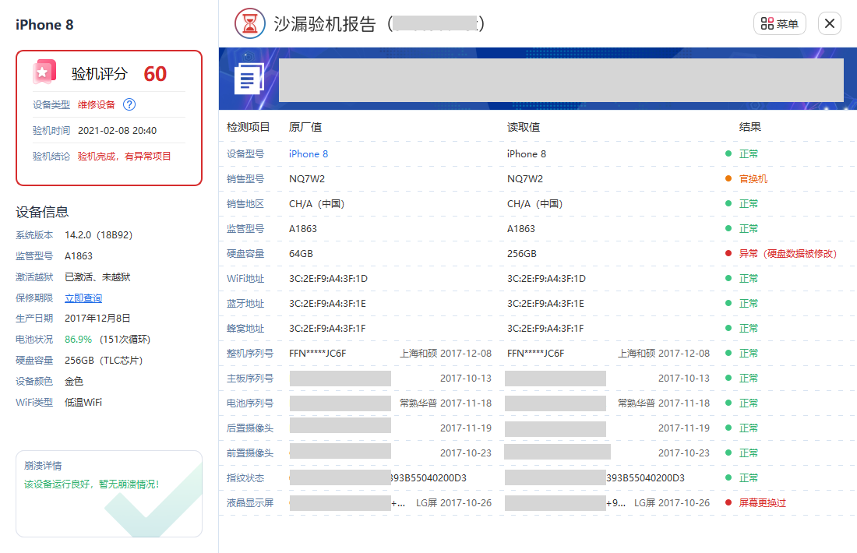The width and height of the screenshot is (857, 553).
Task: Click the green status dot in the 设备型号 row
Action: coord(728,154)
